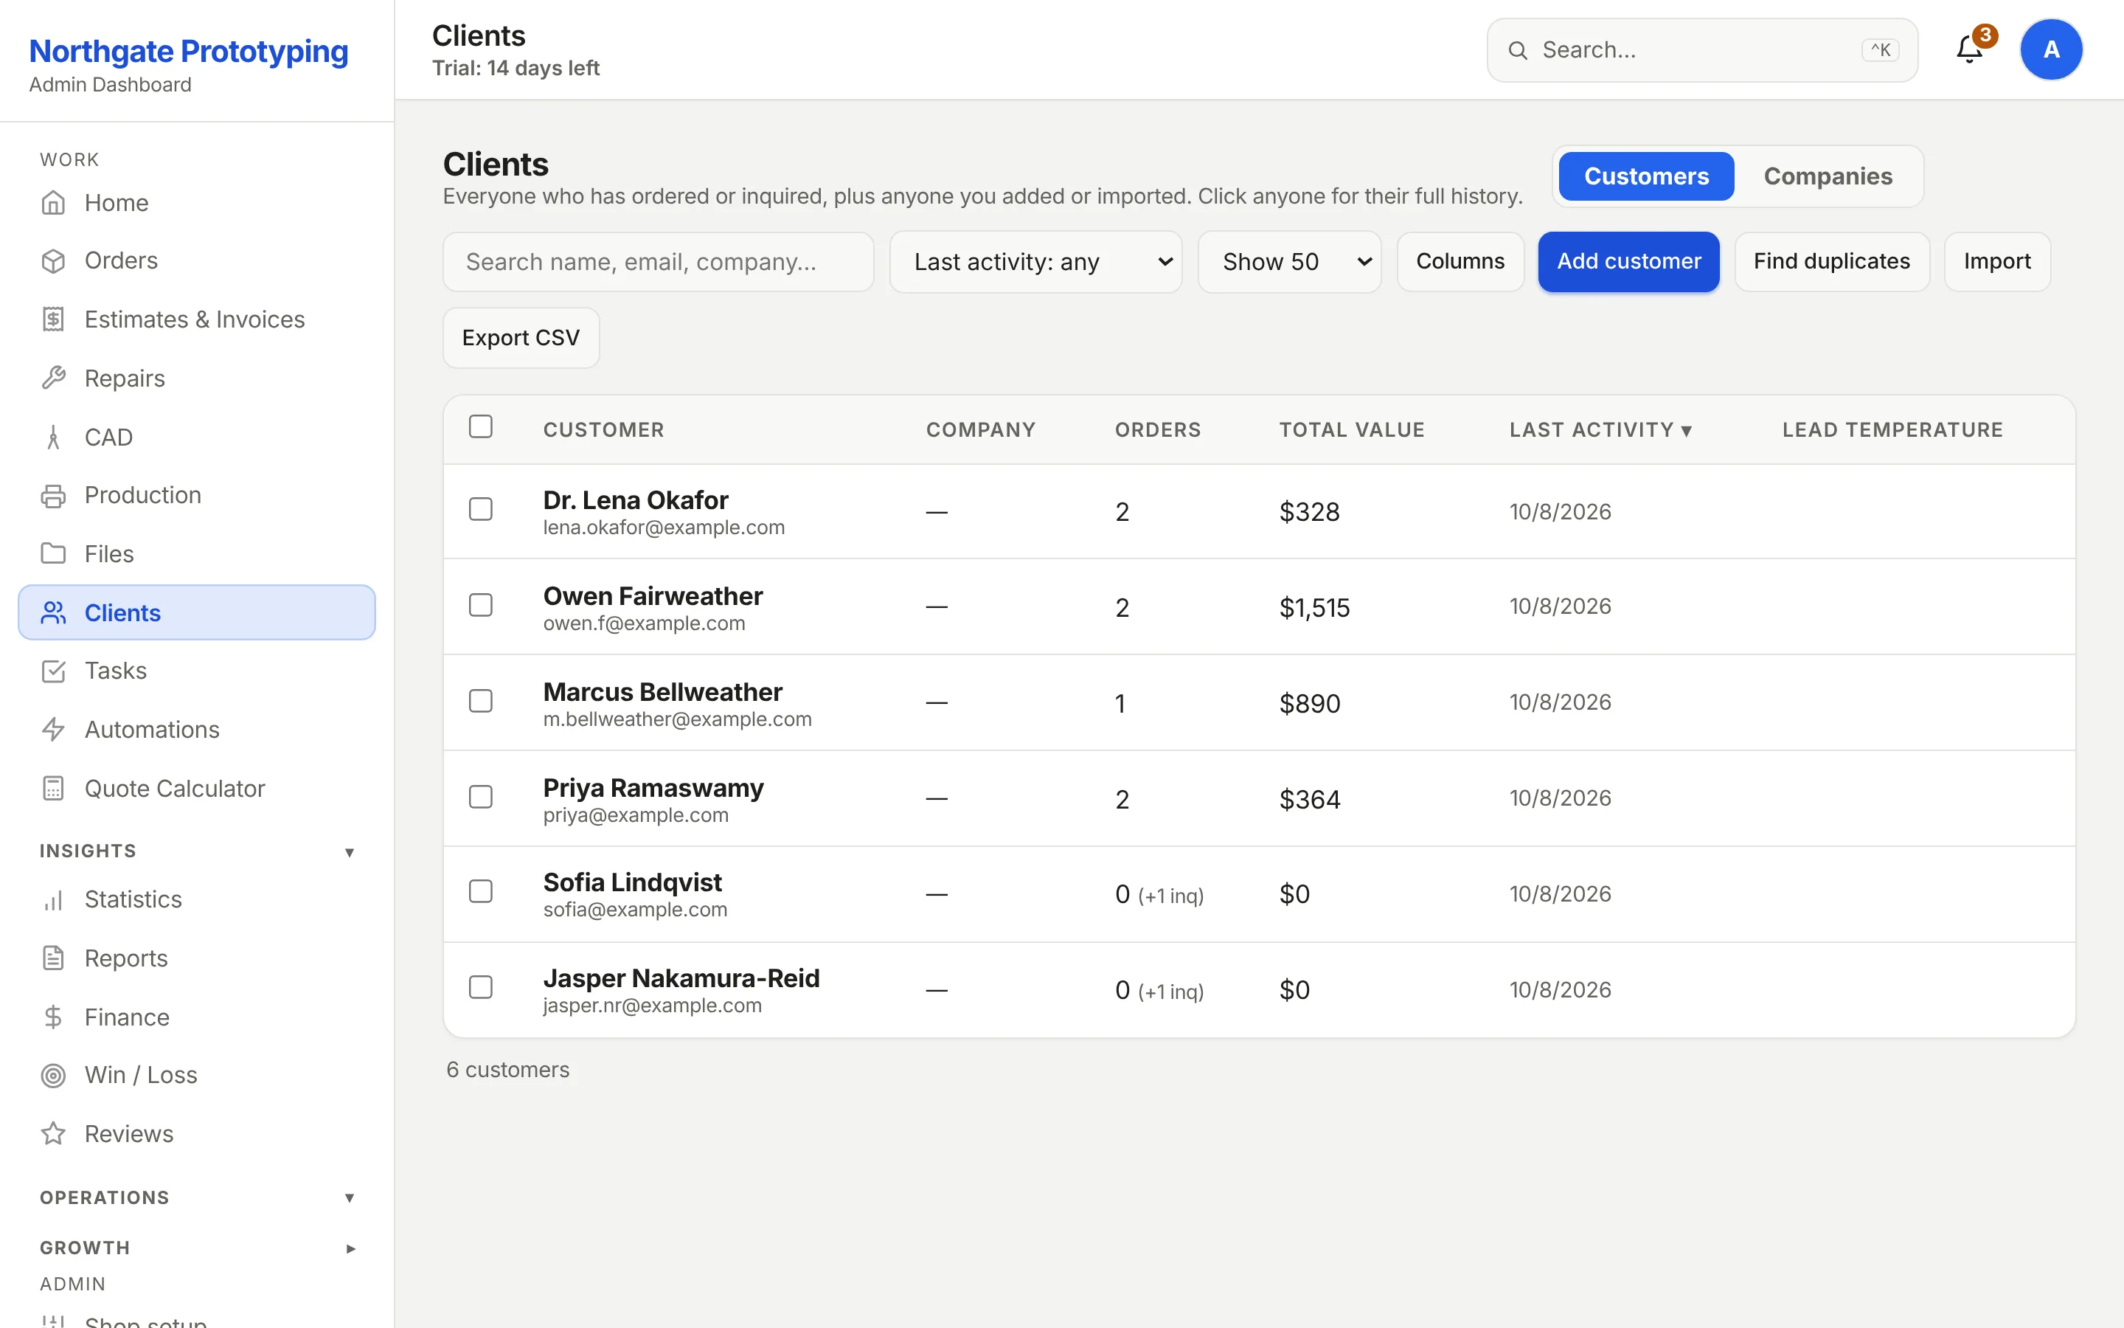Click the Automations lightning bolt icon

54,730
